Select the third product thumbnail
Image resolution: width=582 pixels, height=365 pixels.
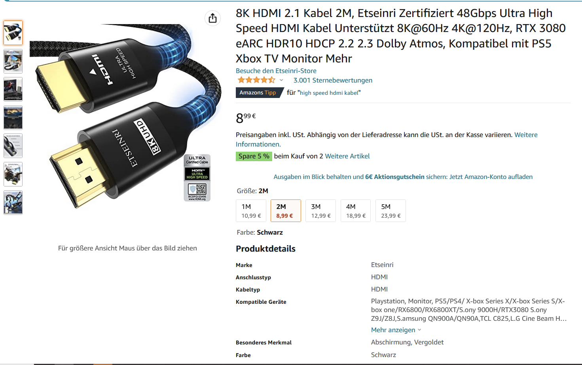coord(13,89)
